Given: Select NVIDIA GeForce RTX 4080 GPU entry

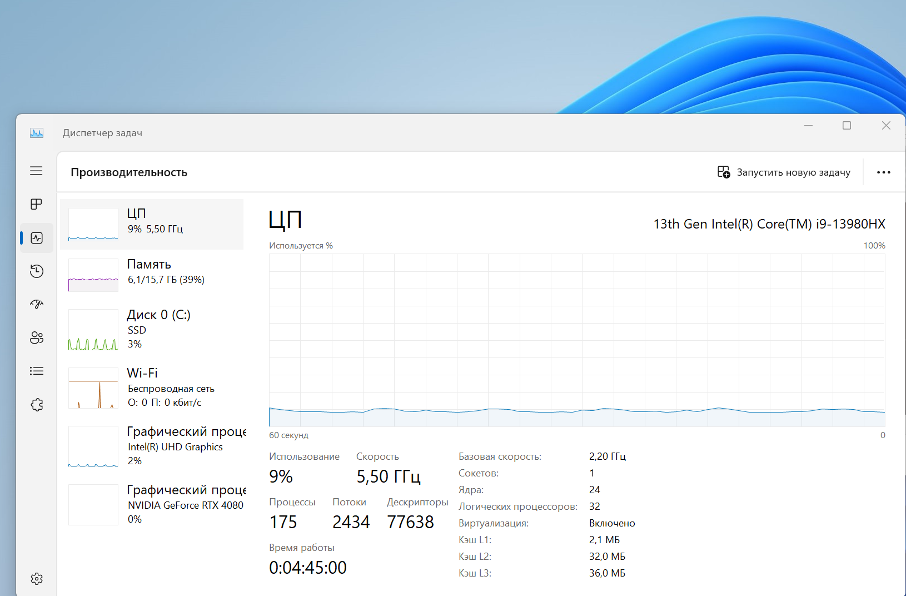Looking at the screenshot, I should click(152, 504).
